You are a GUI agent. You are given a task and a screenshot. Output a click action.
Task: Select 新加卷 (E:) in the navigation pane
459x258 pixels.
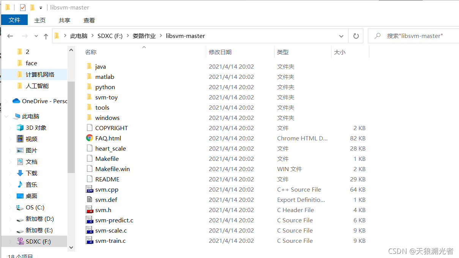(39, 230)
